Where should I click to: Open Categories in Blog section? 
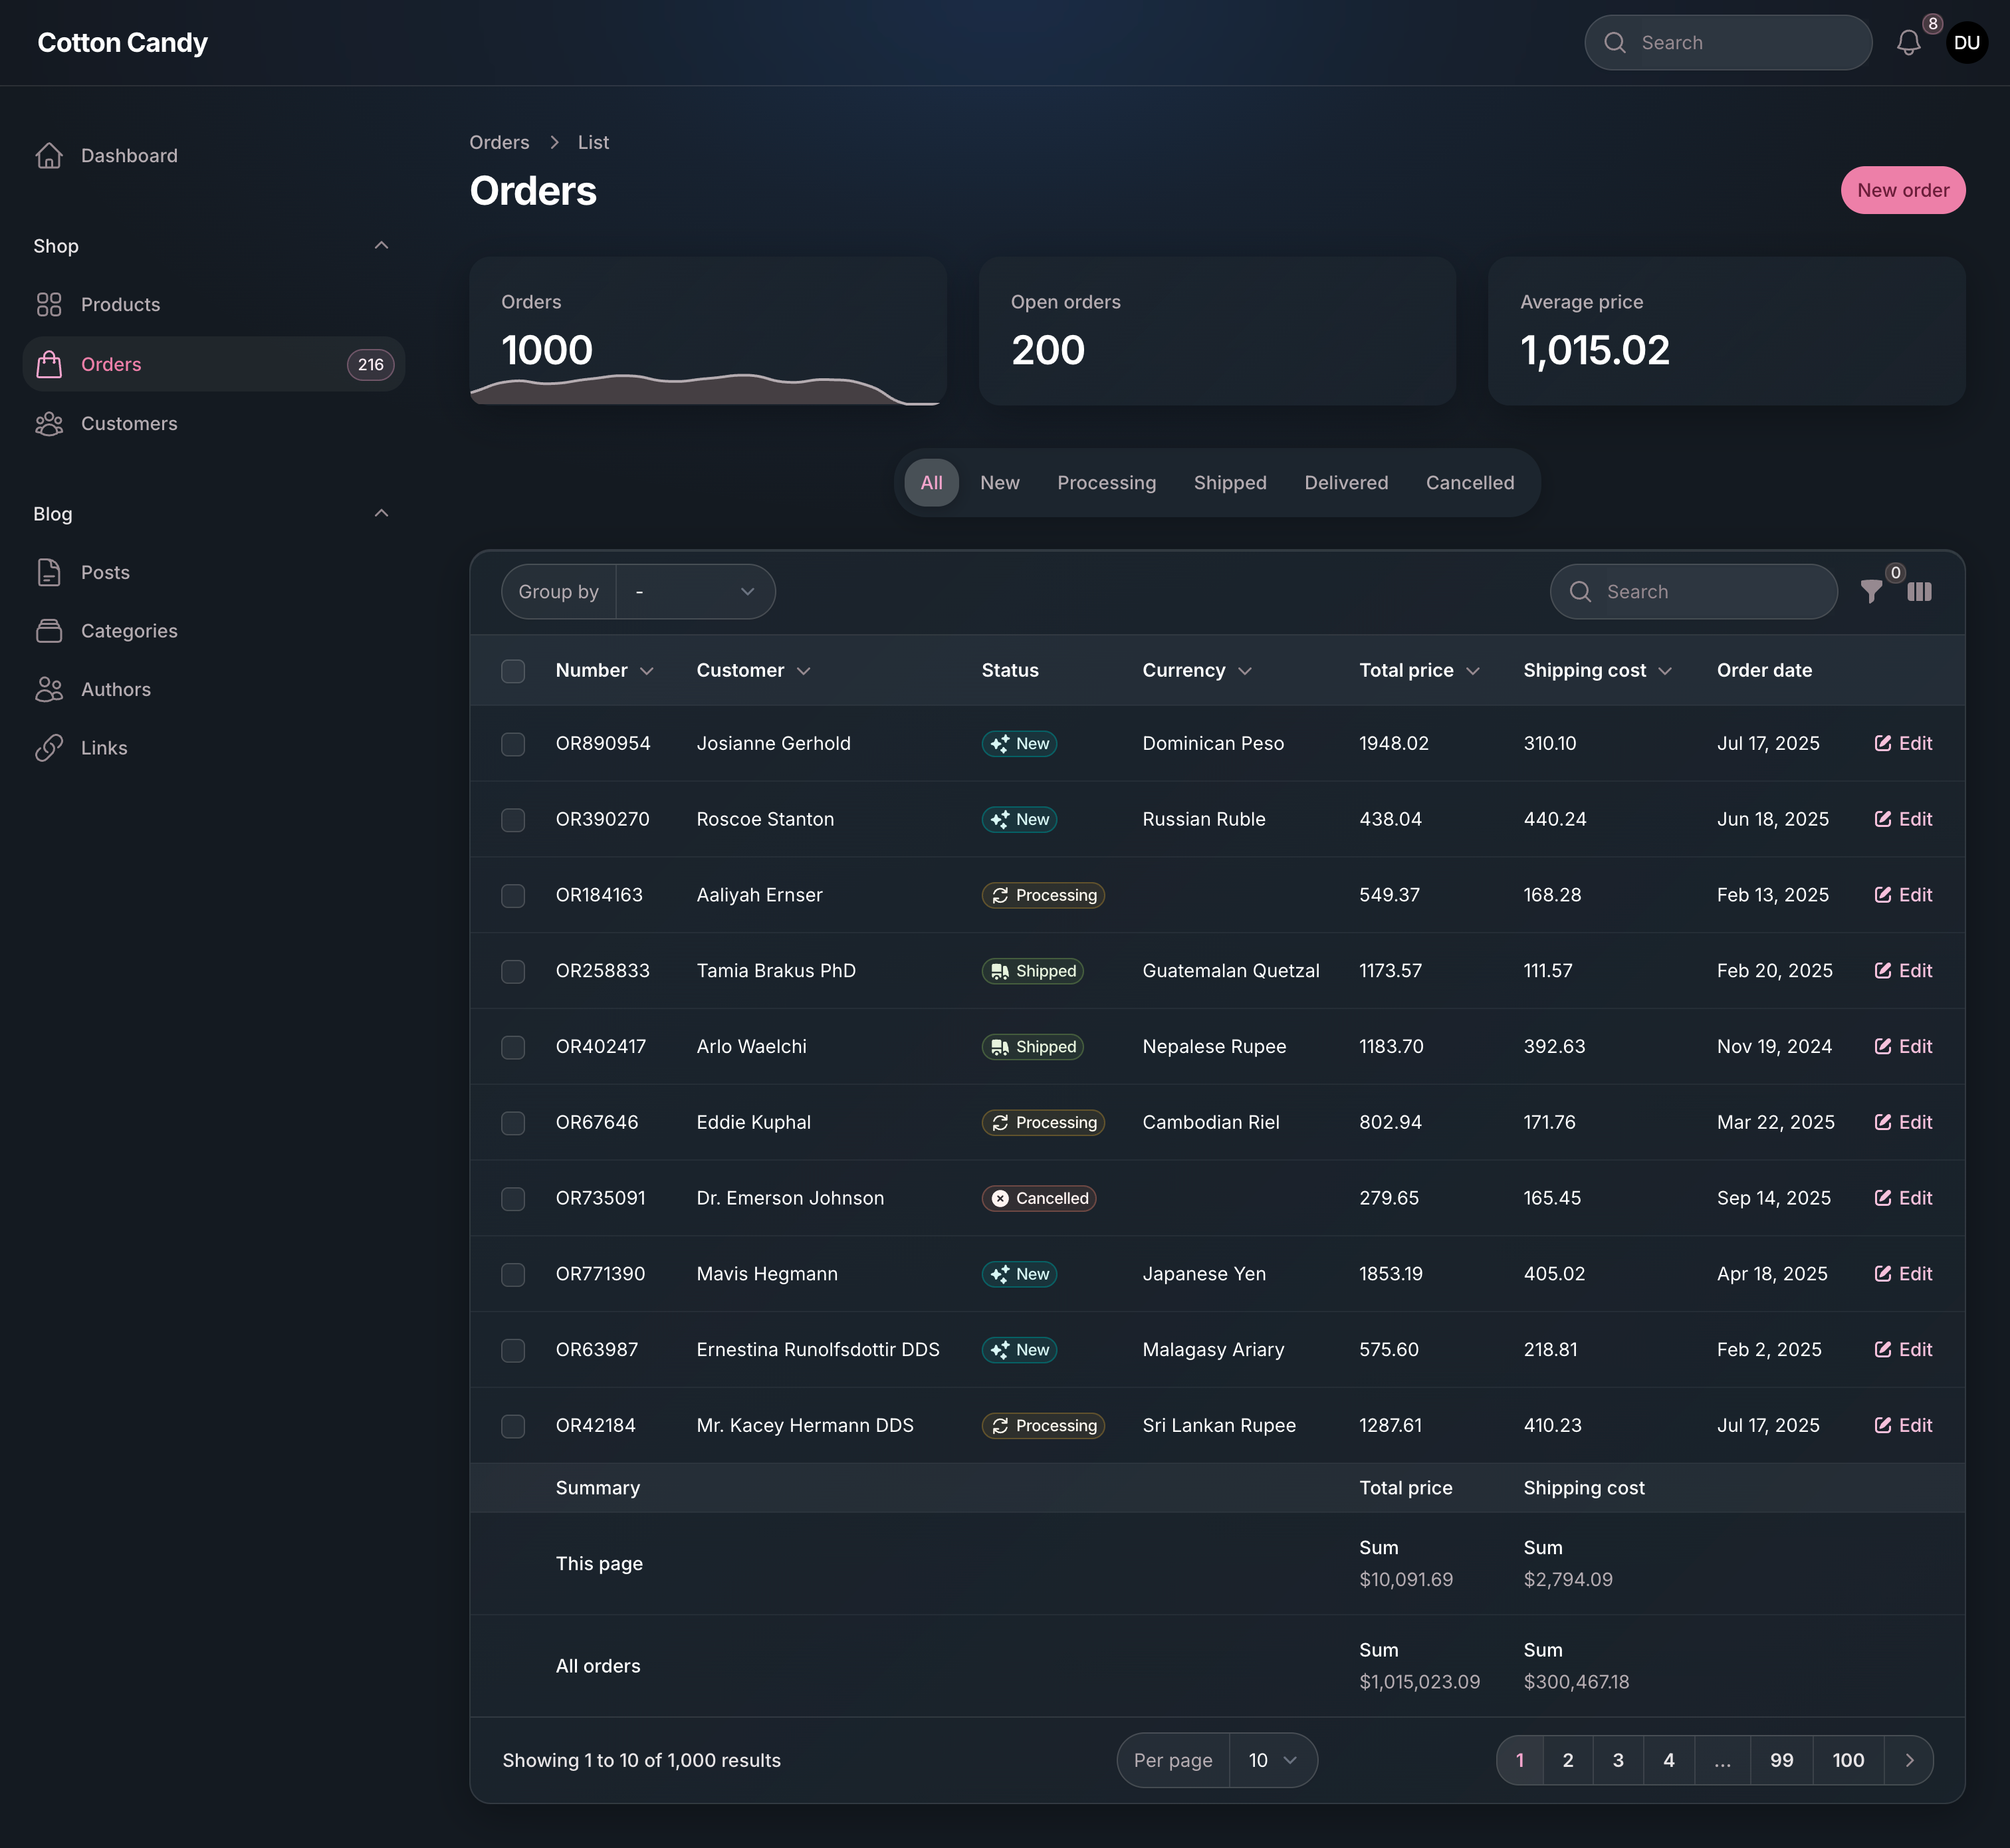(129, 631)
